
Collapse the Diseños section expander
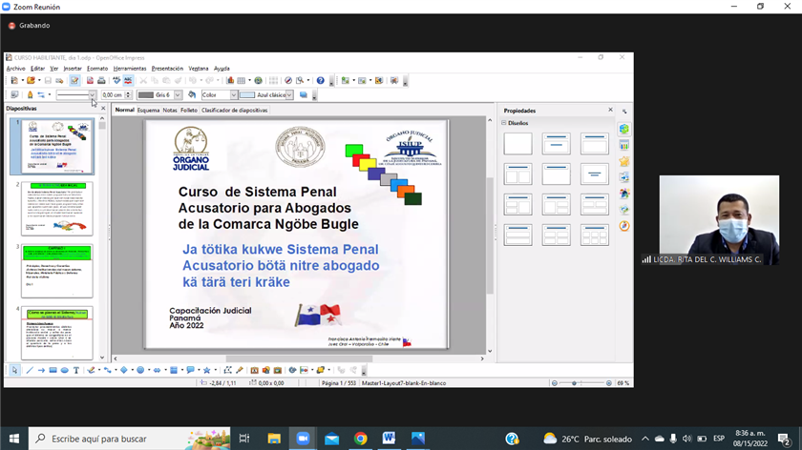coord(504,123)
